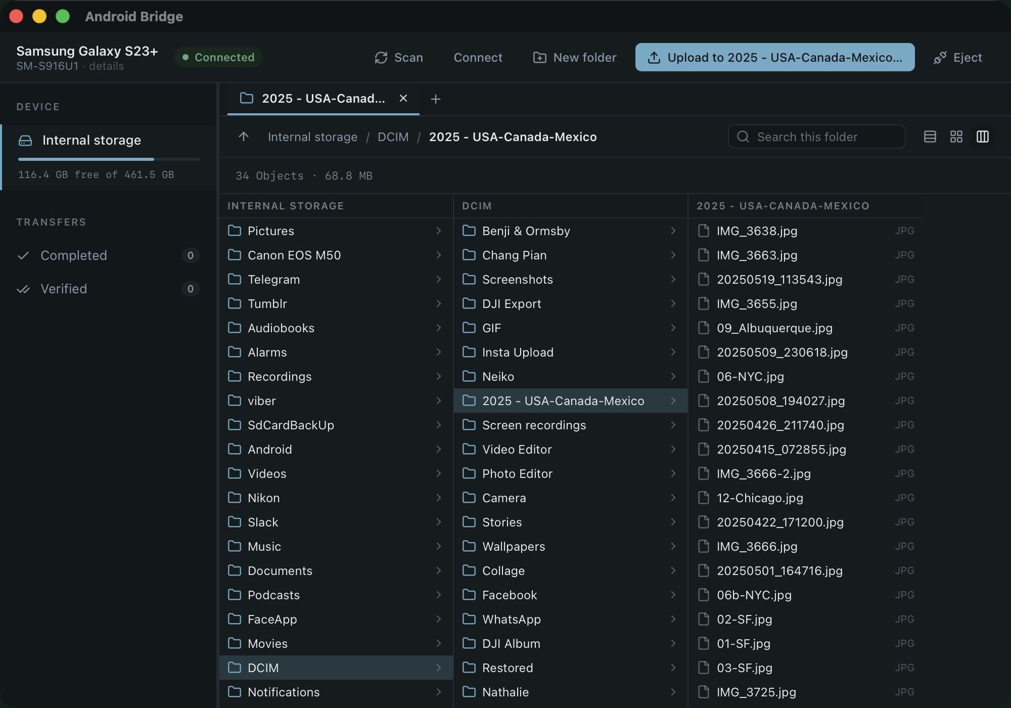Open the Verified transfers list
The height and width of the screenshot is (708, 1011).
(x=108, y=289)
